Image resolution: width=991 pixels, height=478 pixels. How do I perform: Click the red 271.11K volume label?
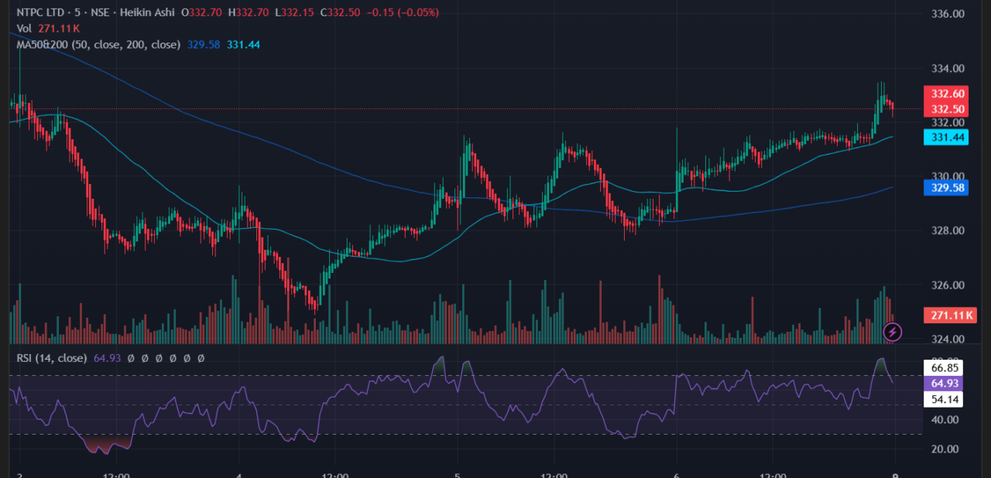[x=952, y=315]
